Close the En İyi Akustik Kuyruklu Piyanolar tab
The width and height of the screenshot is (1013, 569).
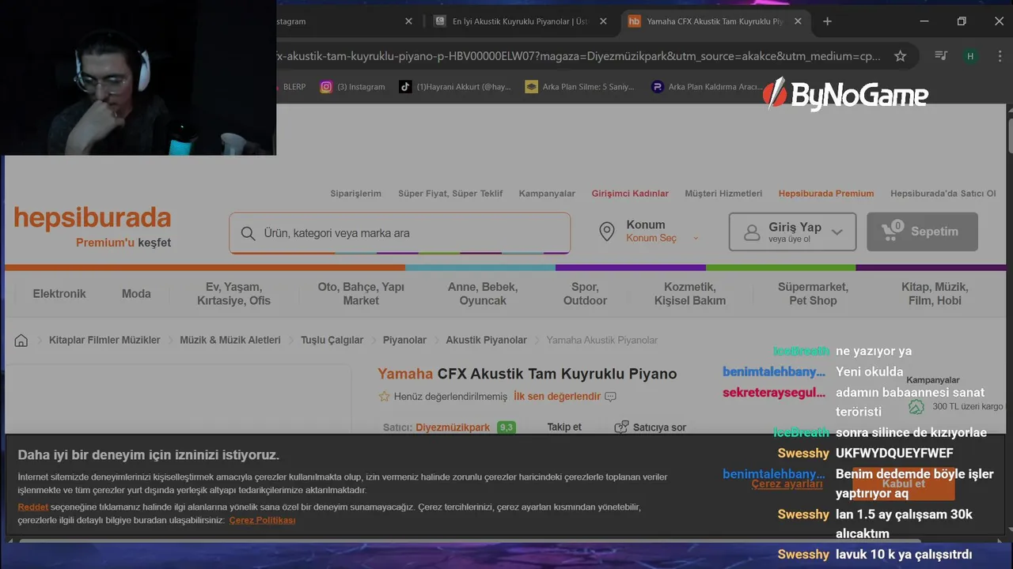click(603, 21)
